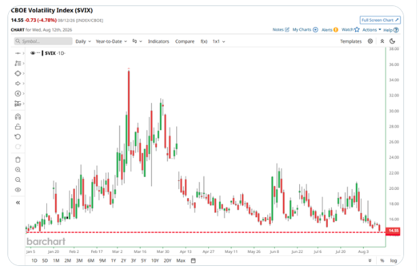
Task: Select the 2Y range
Action: coord(123,260)
